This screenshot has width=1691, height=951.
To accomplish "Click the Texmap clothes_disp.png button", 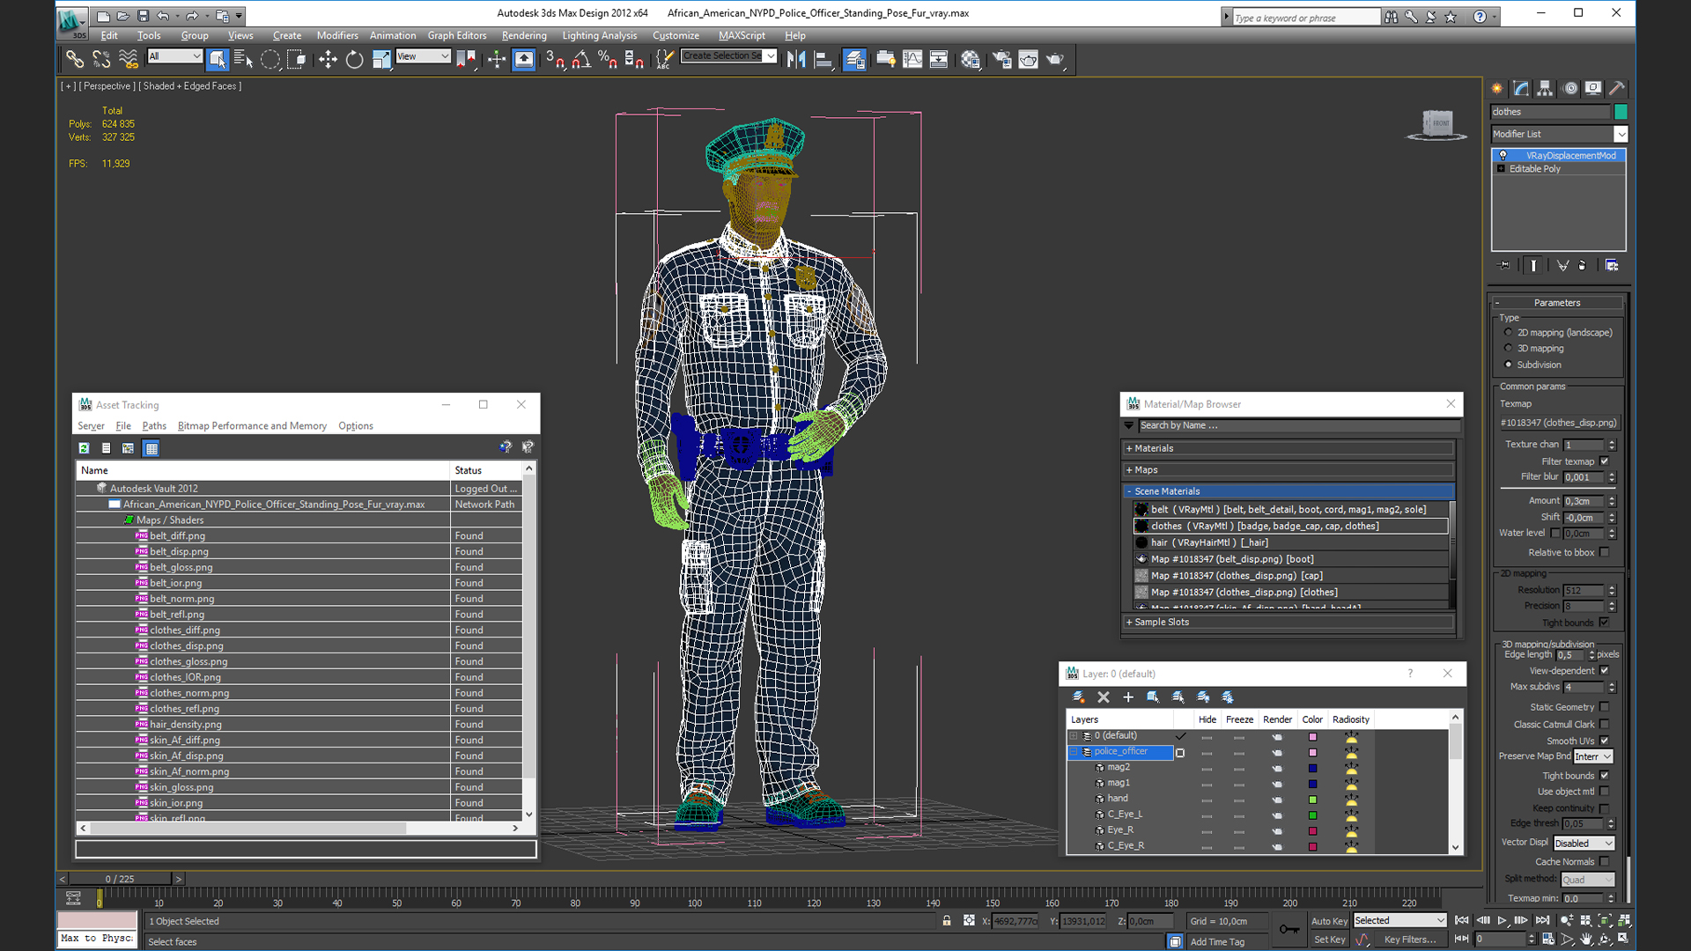I will (1558, 423).
